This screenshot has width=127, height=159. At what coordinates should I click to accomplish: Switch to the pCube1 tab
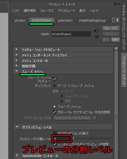(x=20, y=20)
